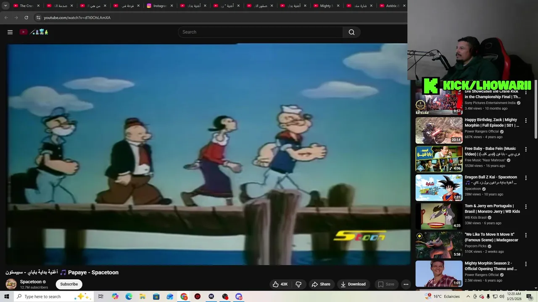
Task: Switch to the 'صقور' tab
Action: 259,6
